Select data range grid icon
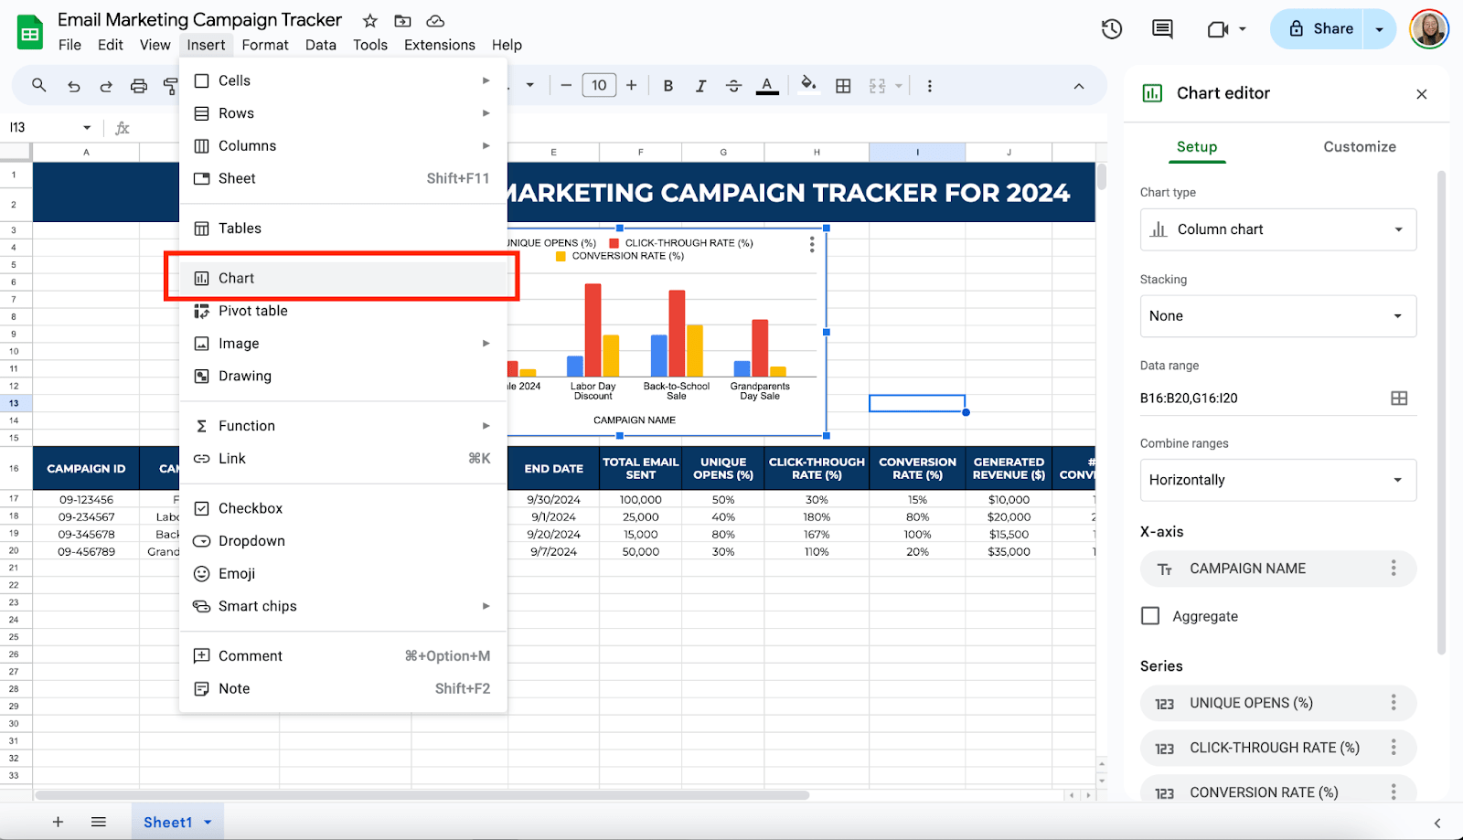 coord(1399,398)
